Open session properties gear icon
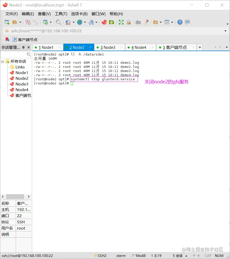This screenshot has height=259, width=230. tap(45, 22)
